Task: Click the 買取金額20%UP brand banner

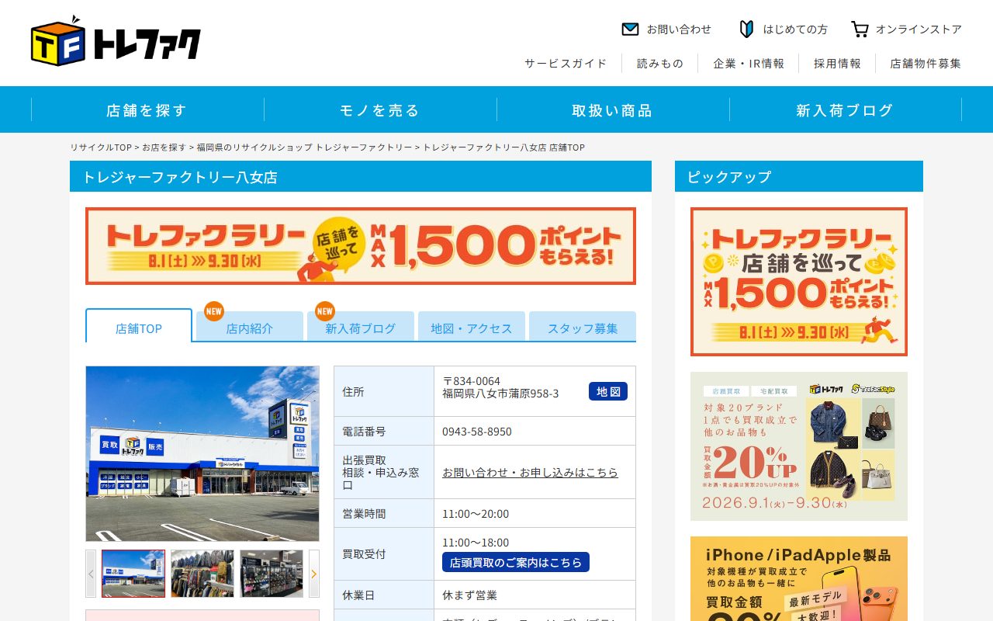Action: coord(799,446)
